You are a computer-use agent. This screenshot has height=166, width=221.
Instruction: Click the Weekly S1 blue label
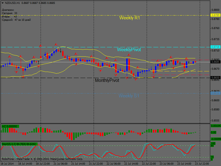(x=129, y=96)
